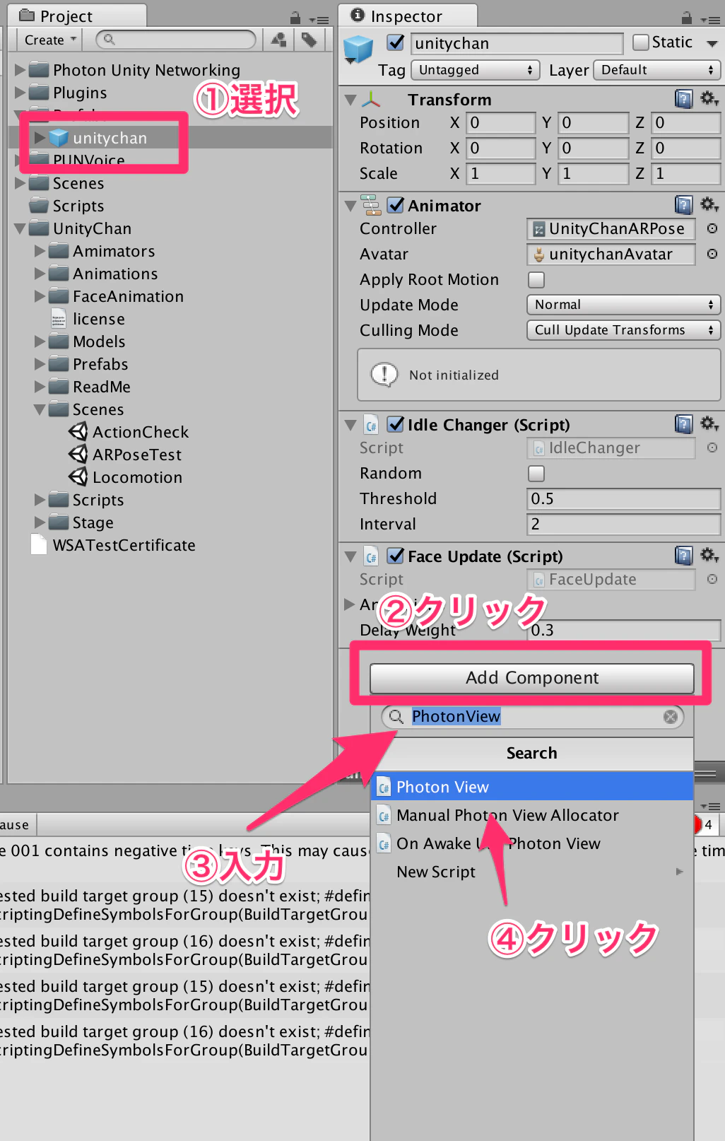This screenshot has height=1141, width=725.
Task: Click the component search field
Action: [533, 717]
